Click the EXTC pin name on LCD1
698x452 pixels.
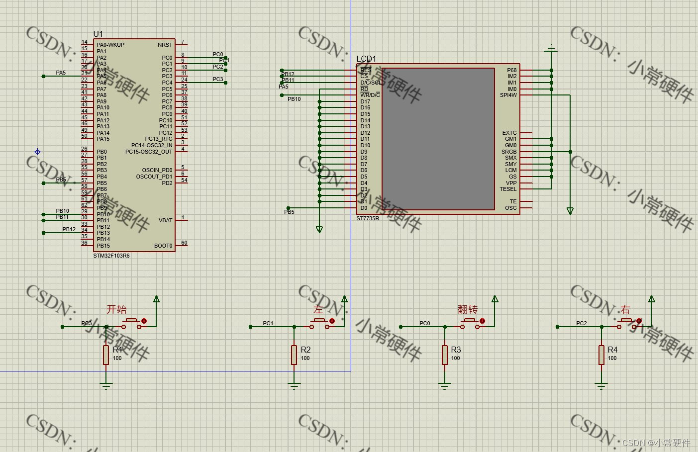point(509,133)
